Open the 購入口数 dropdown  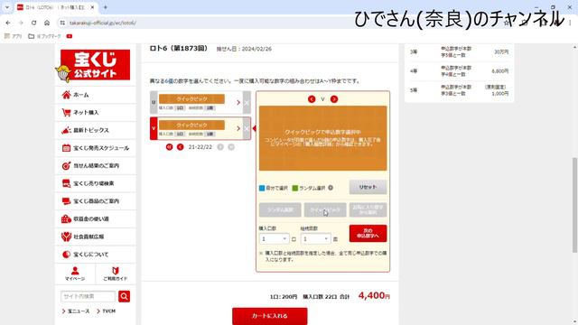coord(274,238)
